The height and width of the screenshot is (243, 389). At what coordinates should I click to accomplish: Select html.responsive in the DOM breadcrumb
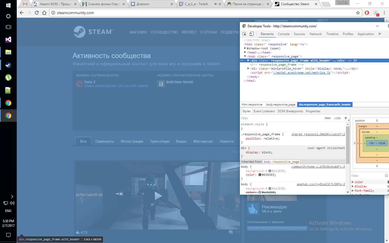252,104
